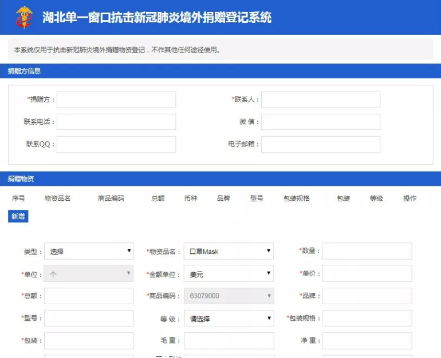Expand the 等级 dropdown
Screen dimensions: 441x358
coord(229,319)
